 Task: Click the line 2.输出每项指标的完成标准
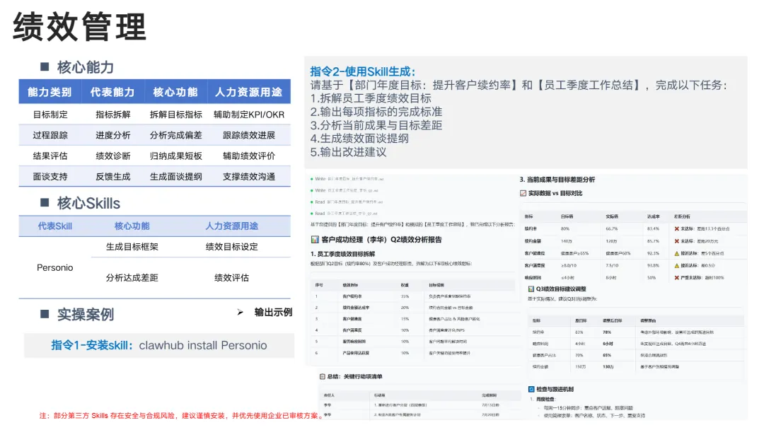(376, 112)
